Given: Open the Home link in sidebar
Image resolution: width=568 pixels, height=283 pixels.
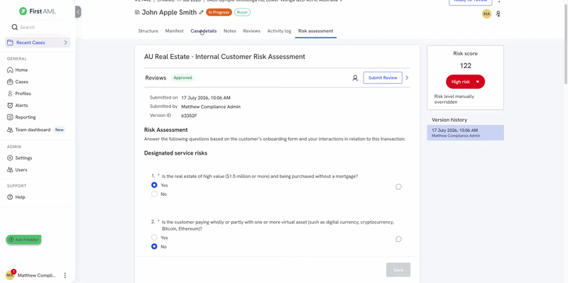Looking at the screenshot, I should 21,70.
